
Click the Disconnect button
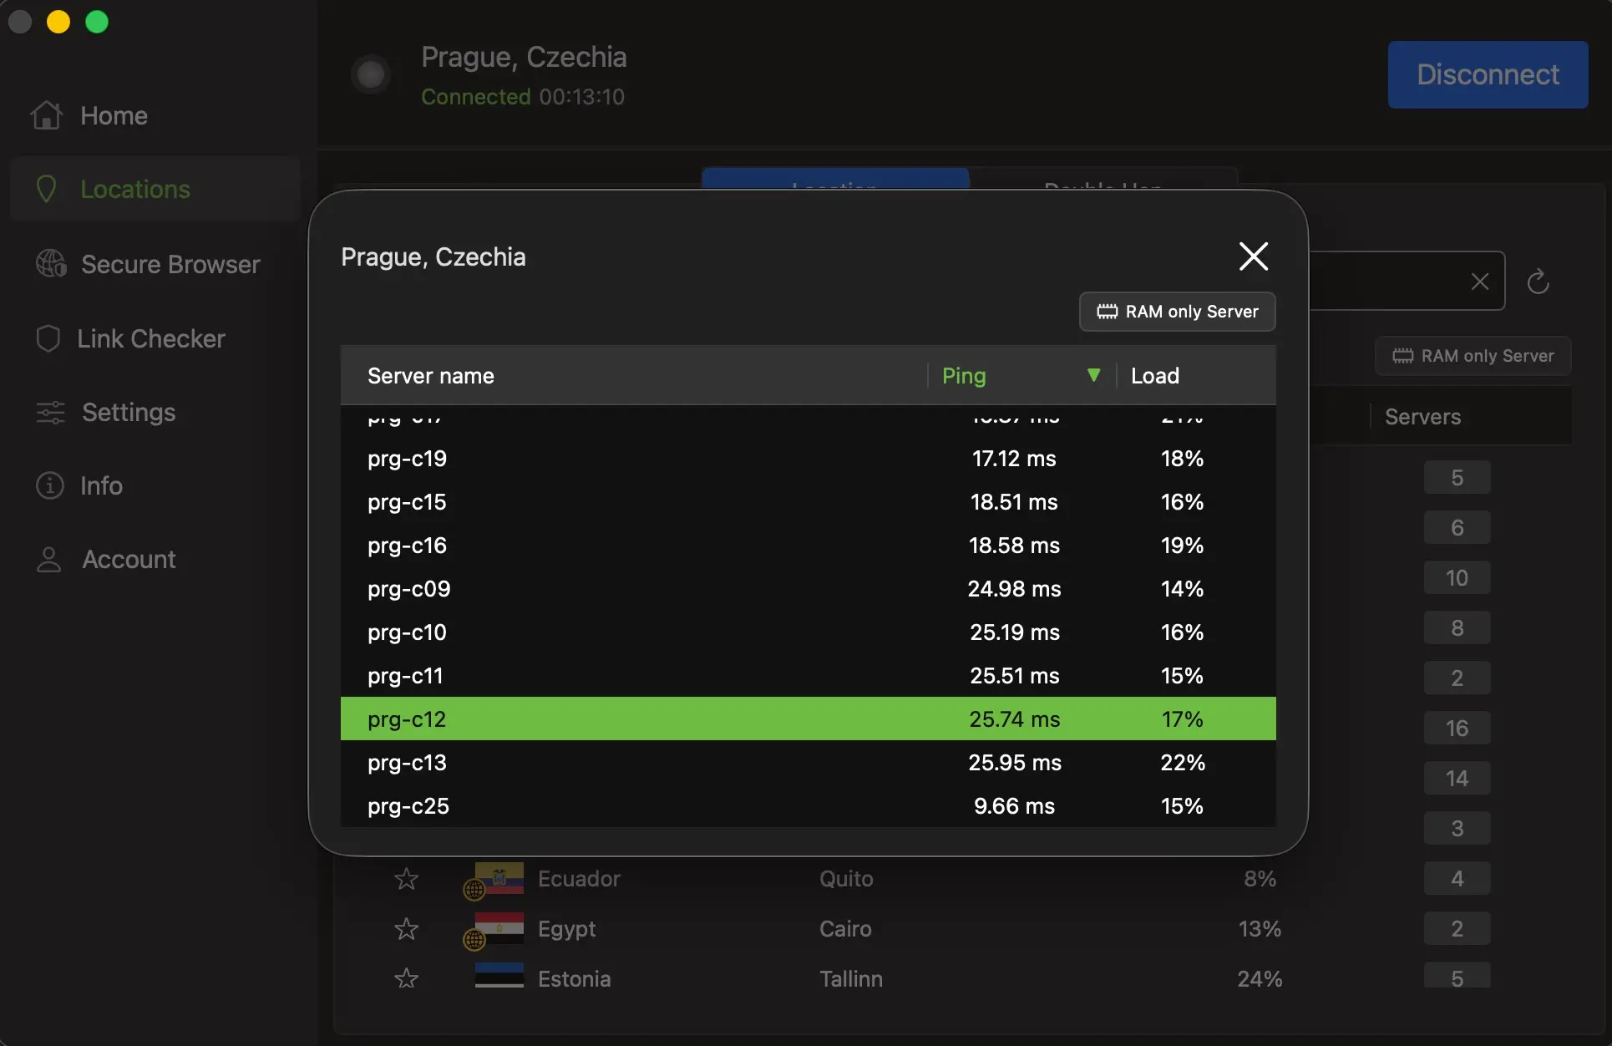[1488, 74]
